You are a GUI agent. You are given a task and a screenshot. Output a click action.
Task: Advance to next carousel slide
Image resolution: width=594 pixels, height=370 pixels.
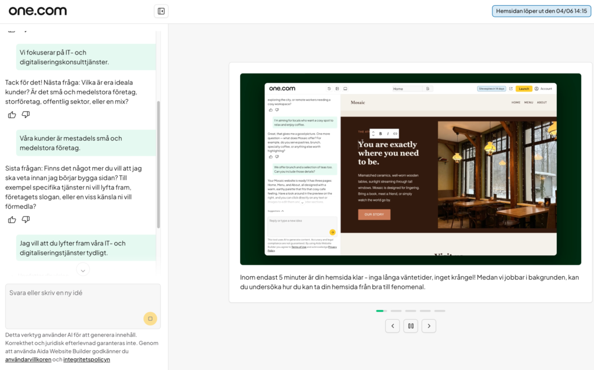(x=429, y=326)
